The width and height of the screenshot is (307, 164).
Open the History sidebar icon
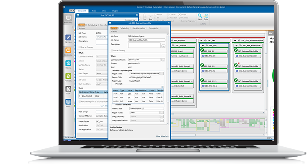point(68,64)
